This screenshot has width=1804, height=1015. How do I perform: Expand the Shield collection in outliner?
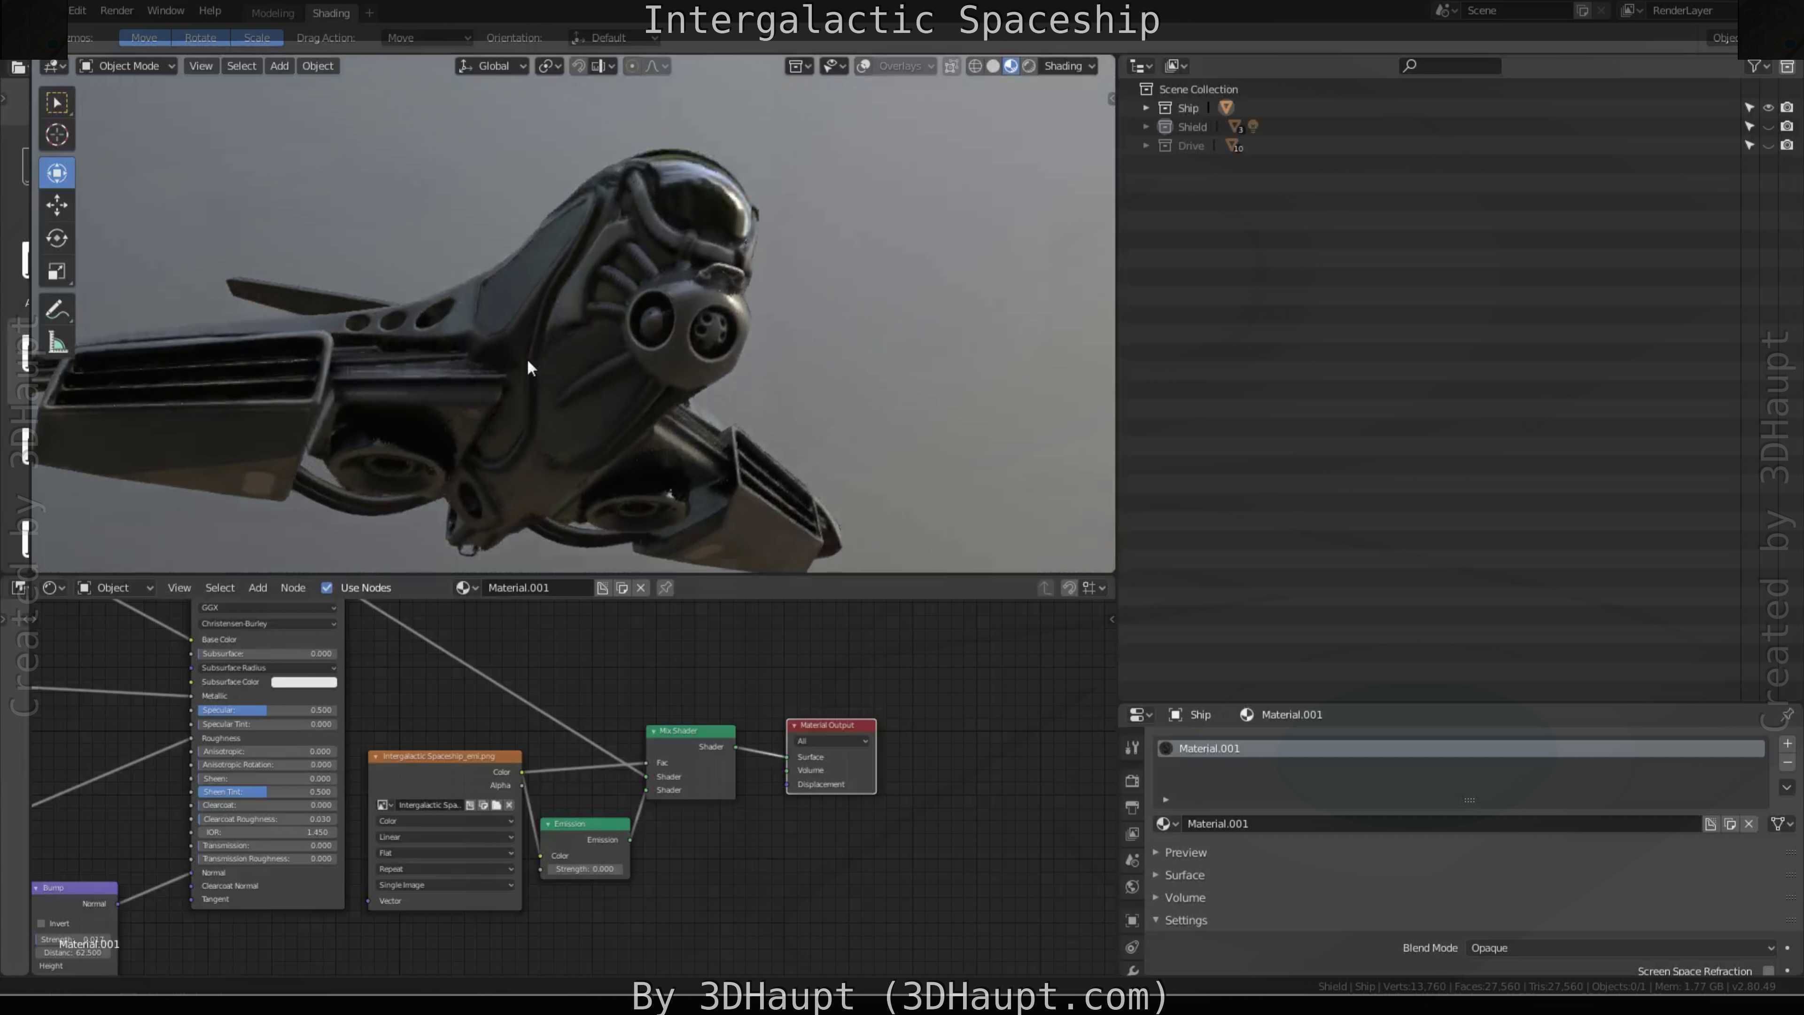tap(1146, 127)
